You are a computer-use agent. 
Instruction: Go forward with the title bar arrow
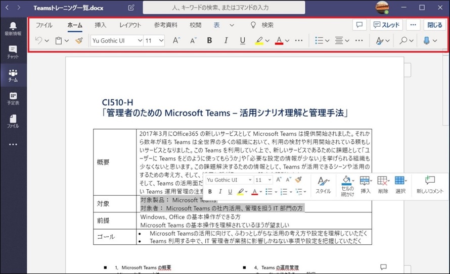tap(19, 8)
